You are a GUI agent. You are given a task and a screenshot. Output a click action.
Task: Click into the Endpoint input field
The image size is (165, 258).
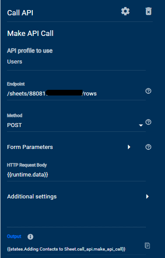[x=76, y=93]
